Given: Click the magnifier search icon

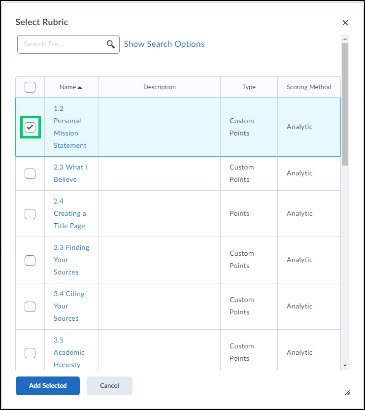Looking at the screenshot, I should click(111, 44).
